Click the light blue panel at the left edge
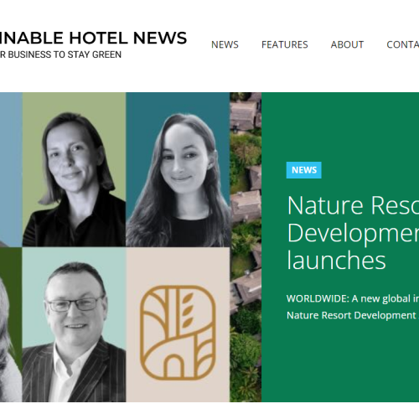 coord(11,169)
